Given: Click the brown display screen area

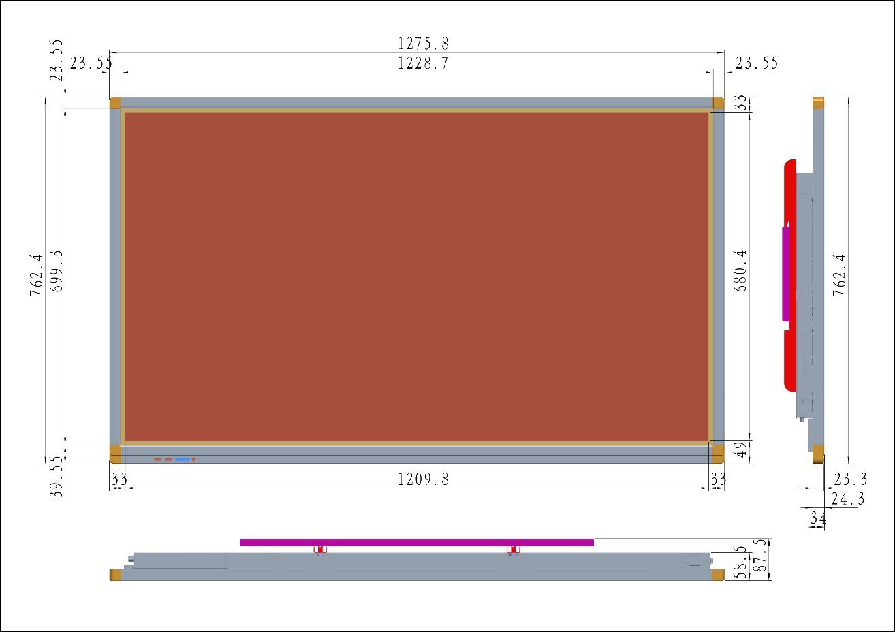Looking at the screenshot, I should click(x=417, y=276).
